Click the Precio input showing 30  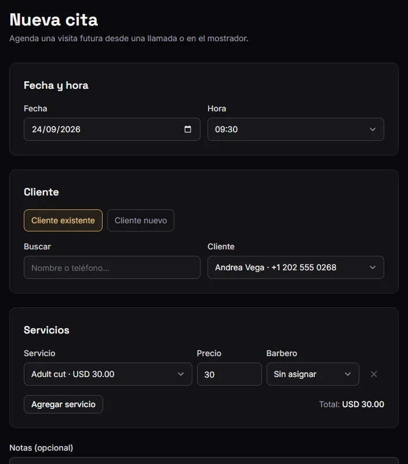click(x=230, y=374)
